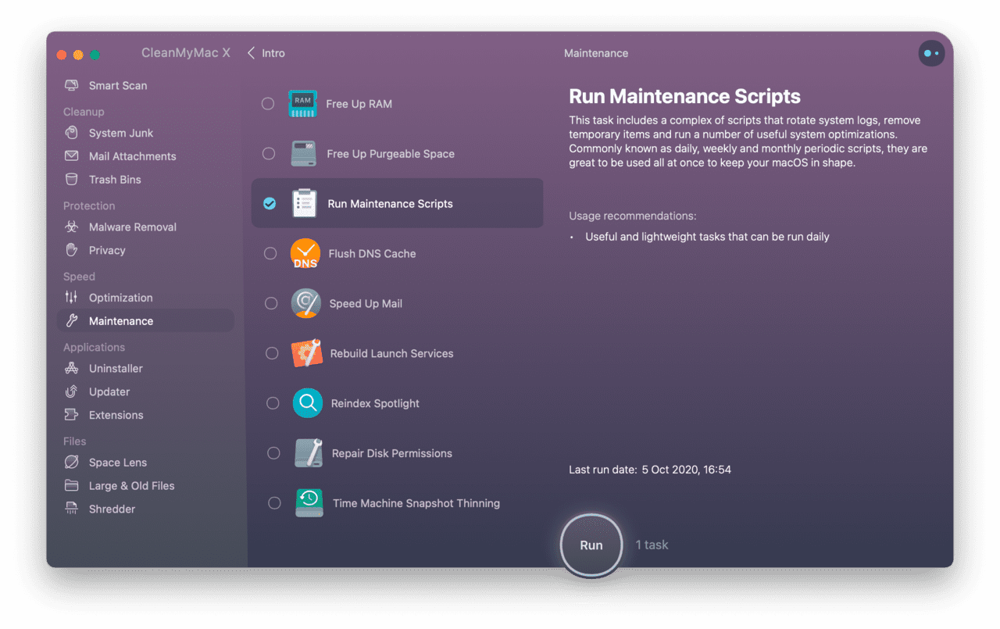1000x629 pixels.
Task: Select the Free Up Purgeable Space radio button
Action: pyautogui.click(x=269, y=154)
